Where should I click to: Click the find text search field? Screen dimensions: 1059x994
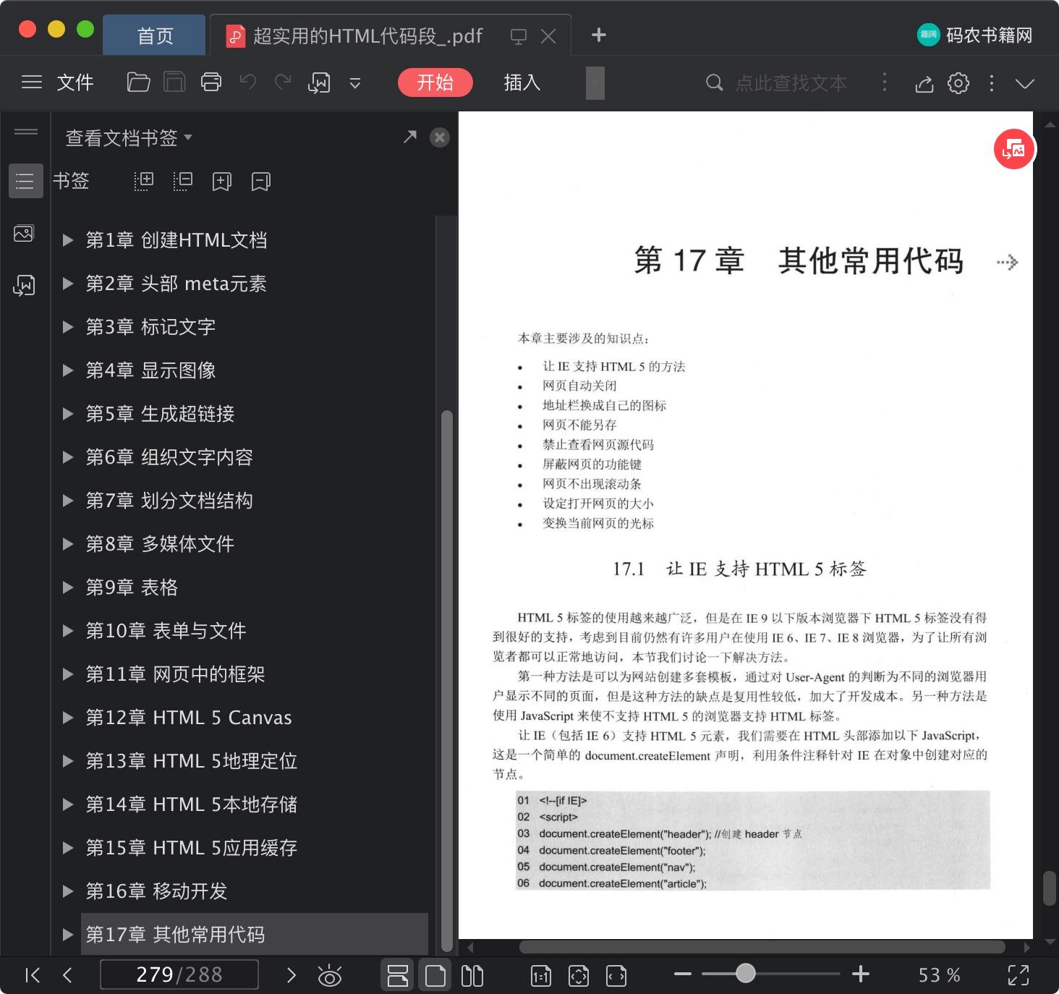point(791,82)
